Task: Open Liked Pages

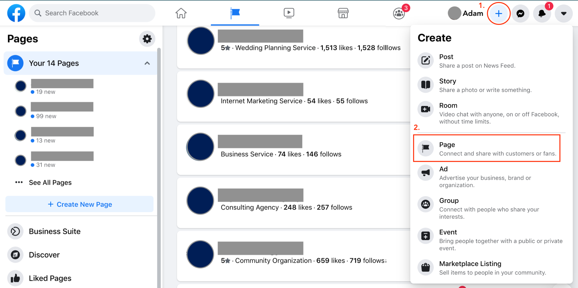Action: (50, 278)
